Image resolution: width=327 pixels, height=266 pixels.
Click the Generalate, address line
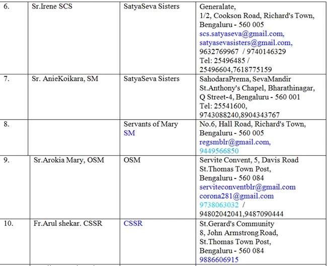point(218,7)
